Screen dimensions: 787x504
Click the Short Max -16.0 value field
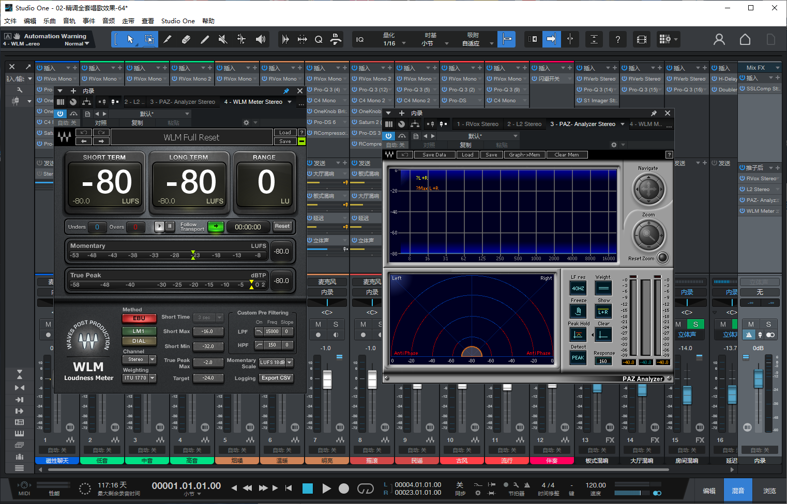tap(208, 332)
